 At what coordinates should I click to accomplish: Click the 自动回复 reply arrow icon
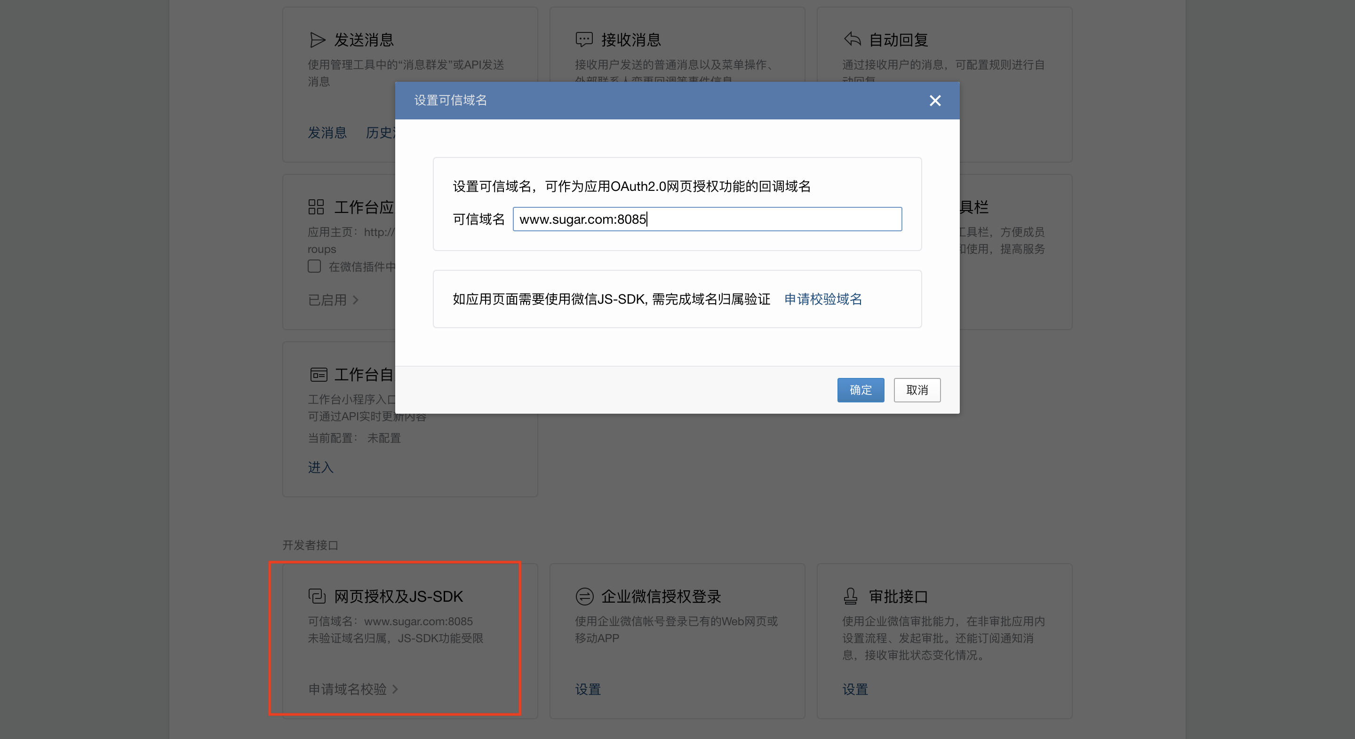(852, 39)
